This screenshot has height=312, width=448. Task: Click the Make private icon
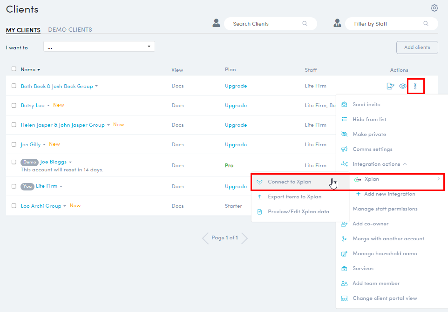click(x=344, y=135)
